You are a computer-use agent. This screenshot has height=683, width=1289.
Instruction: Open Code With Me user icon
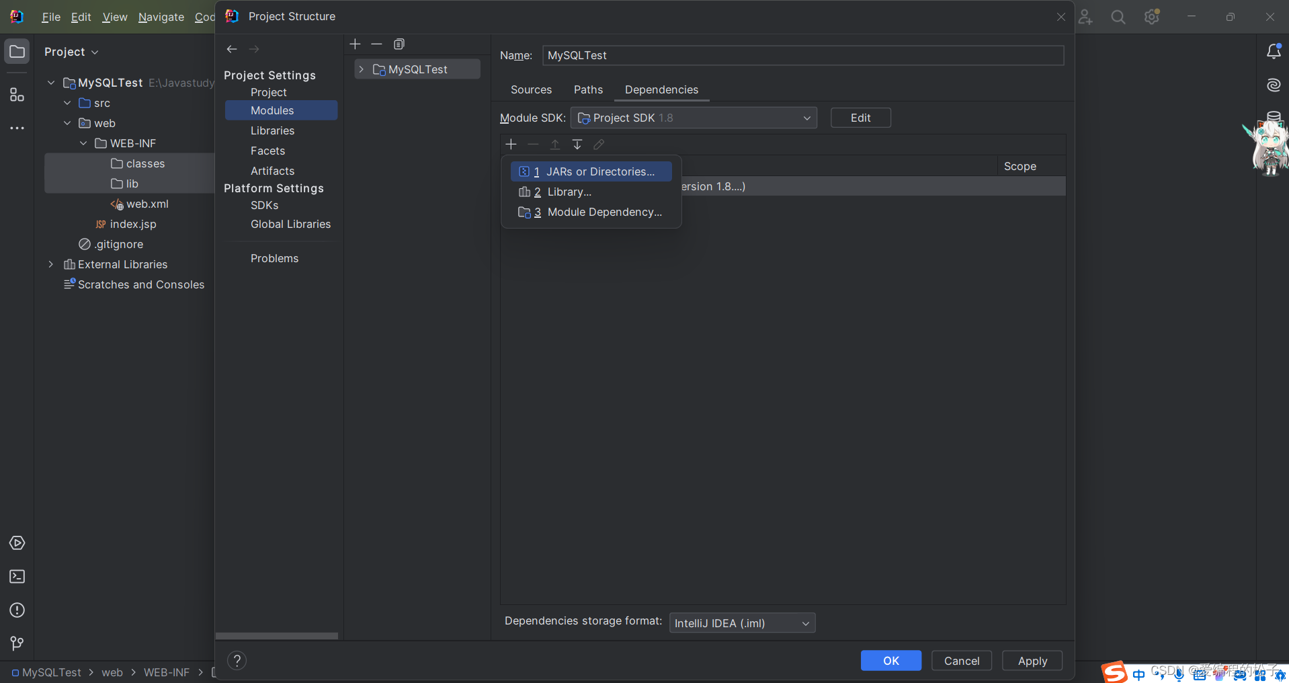click(x=1085, y=17)
